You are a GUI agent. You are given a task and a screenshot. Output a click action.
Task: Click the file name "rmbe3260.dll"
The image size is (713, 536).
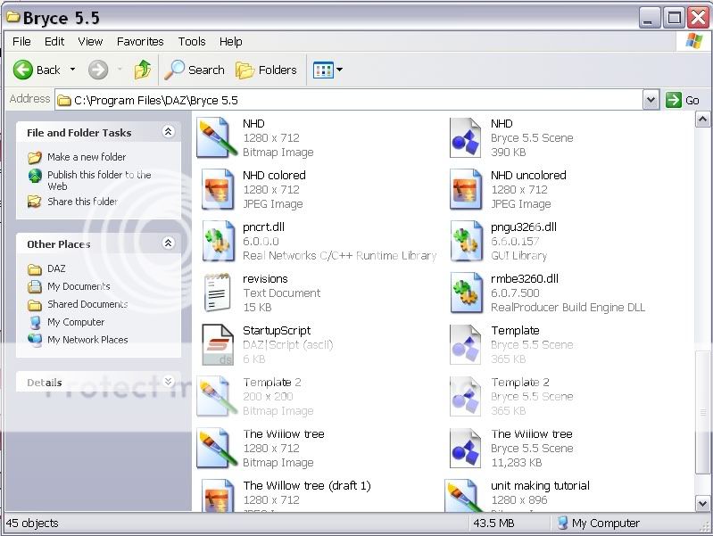pos(525,278)
